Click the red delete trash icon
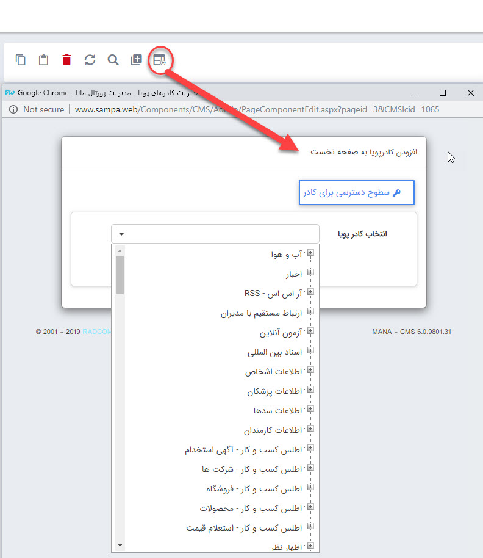 [66, 60]
